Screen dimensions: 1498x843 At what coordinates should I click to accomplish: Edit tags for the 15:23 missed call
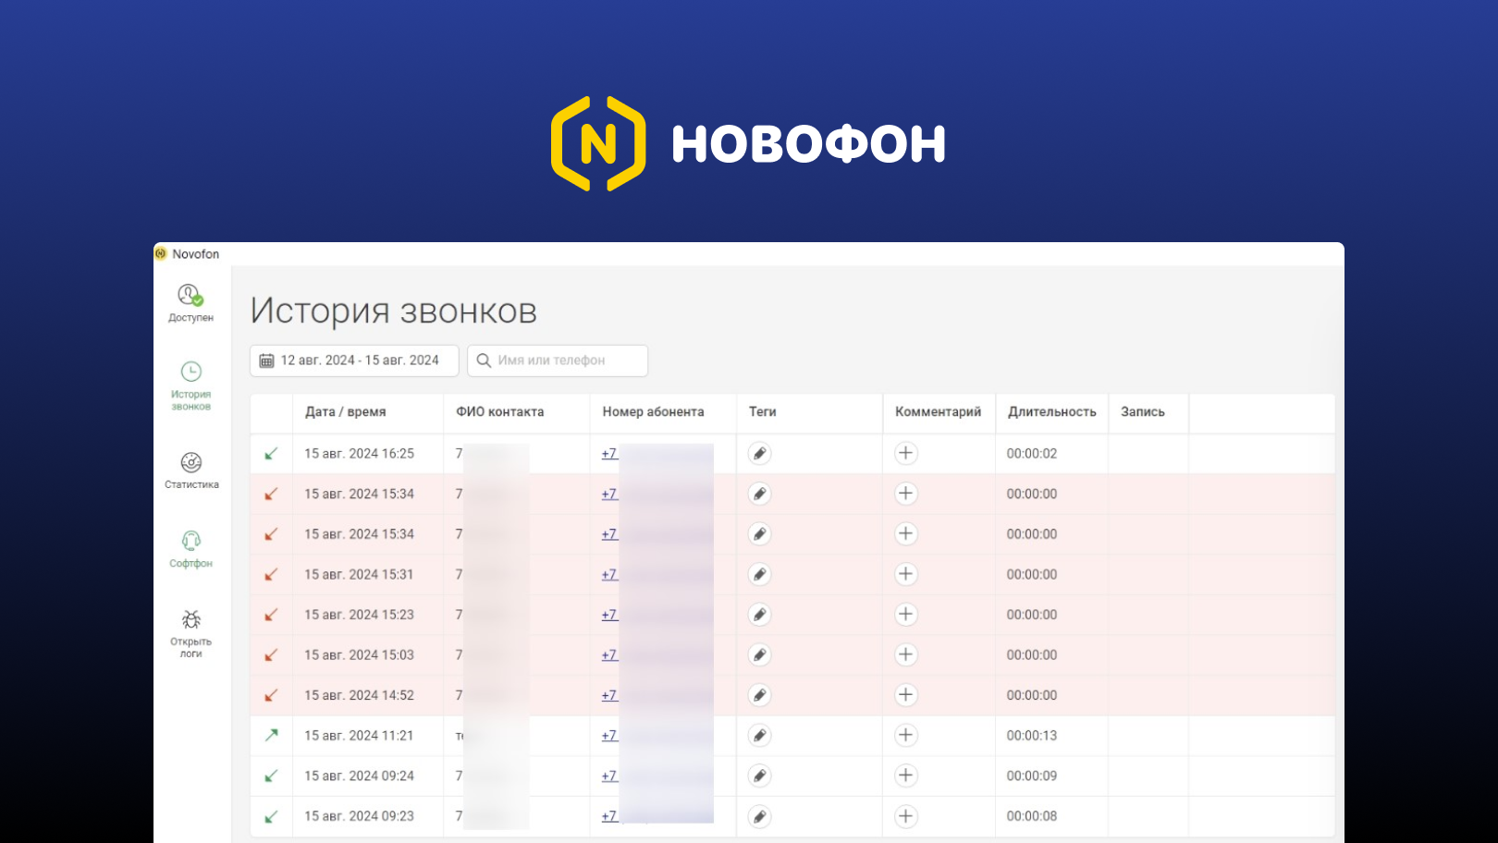coord(759,614)
